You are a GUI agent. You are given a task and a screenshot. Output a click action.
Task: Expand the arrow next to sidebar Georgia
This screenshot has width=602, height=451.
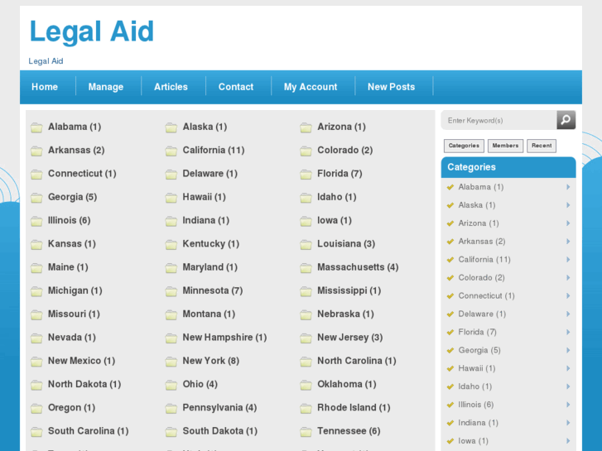(x=568, y=350)
